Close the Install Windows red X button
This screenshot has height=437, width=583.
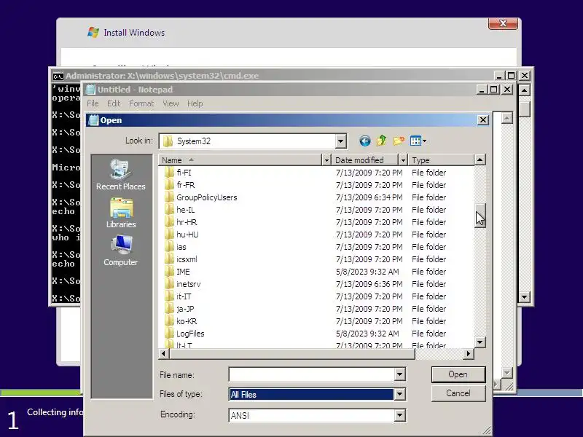503,23
